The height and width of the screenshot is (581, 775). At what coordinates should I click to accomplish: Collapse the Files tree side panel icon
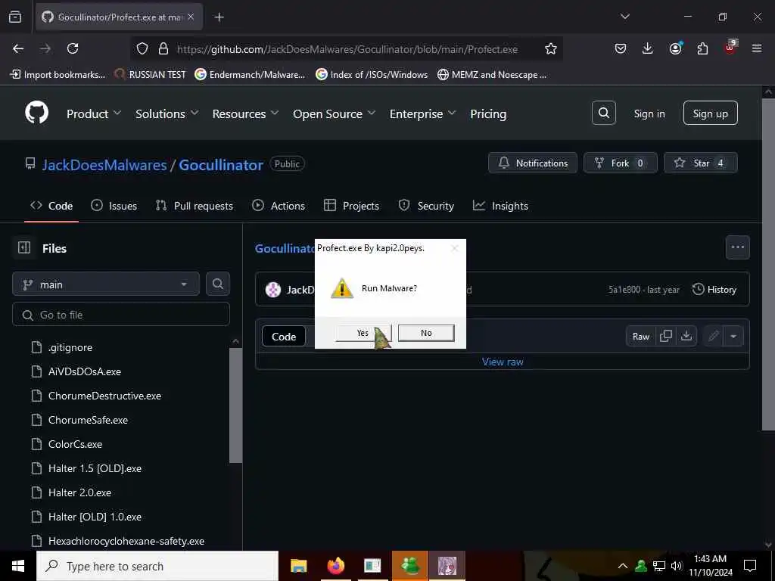[x=23, y=247]
